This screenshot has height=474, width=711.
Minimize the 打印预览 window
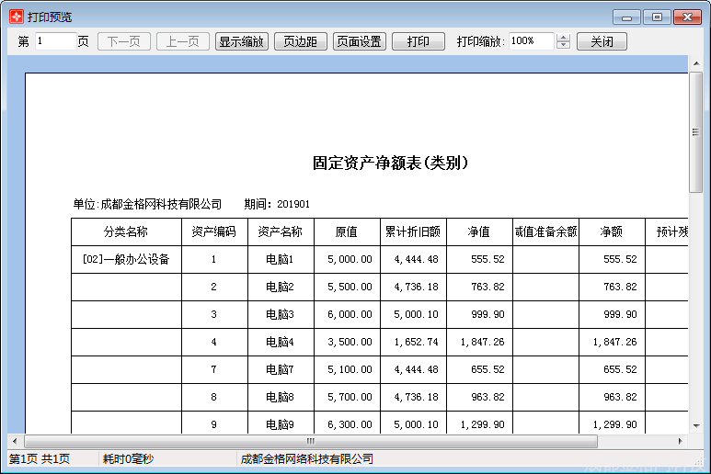[627, 17]
